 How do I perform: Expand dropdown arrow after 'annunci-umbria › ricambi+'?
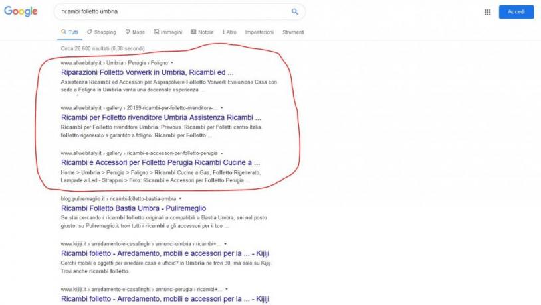pyautogui.click(x=225, y=244)
